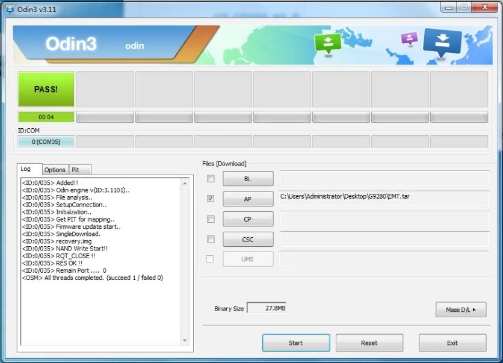This screenshot has height=363, width=503.
Task: Click the 'SingleDownload.' log line
Action: [x=61, y=234]
